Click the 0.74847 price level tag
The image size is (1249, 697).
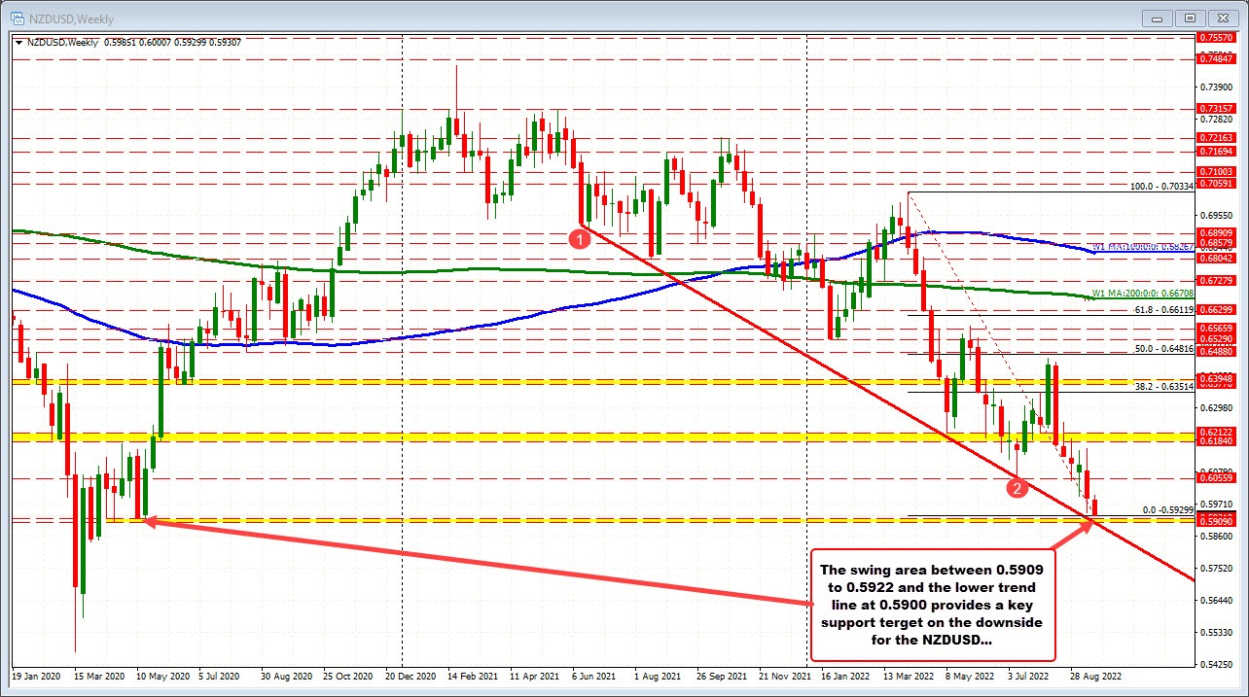1217,58
